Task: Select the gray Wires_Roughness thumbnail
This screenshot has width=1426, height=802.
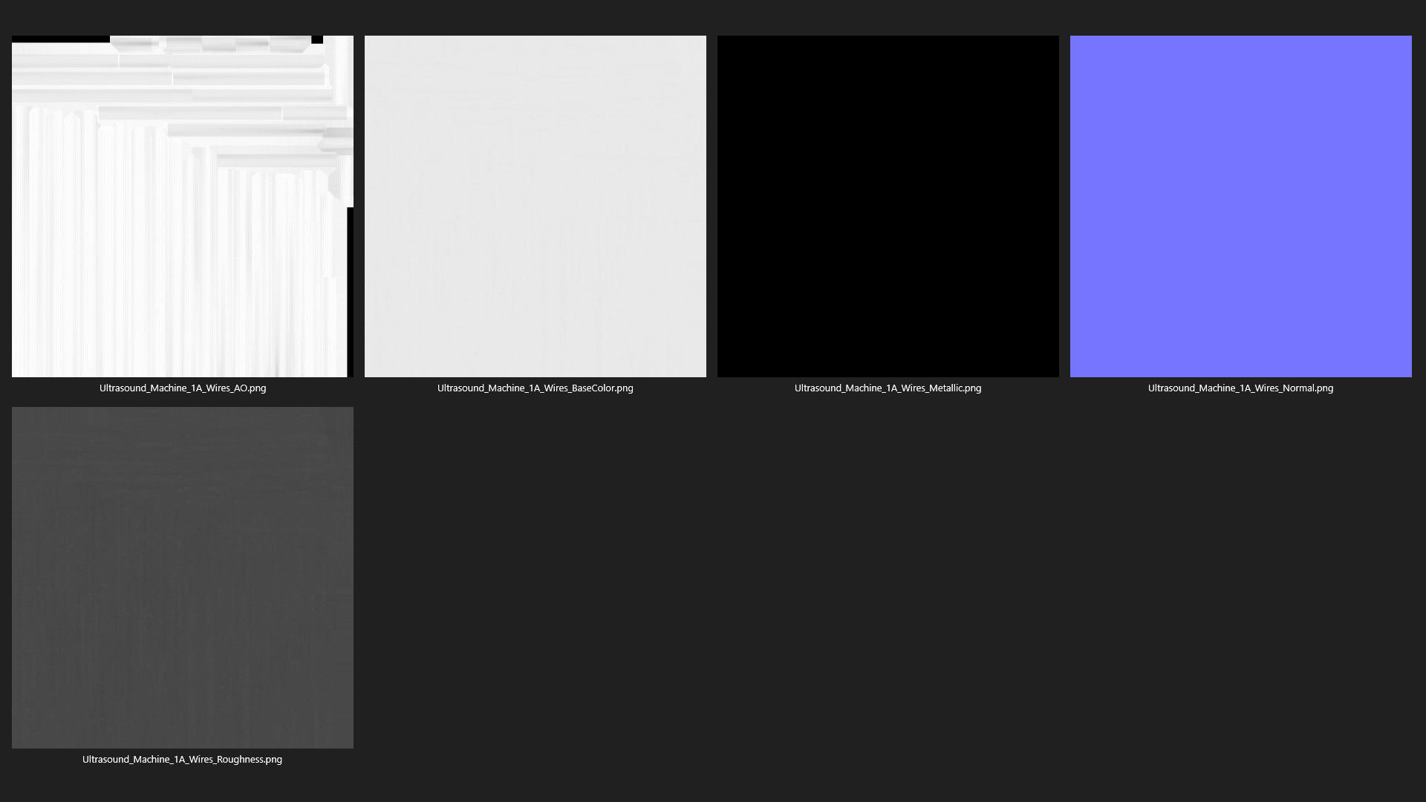Action: pyautogui.click(x=182, y=577)
